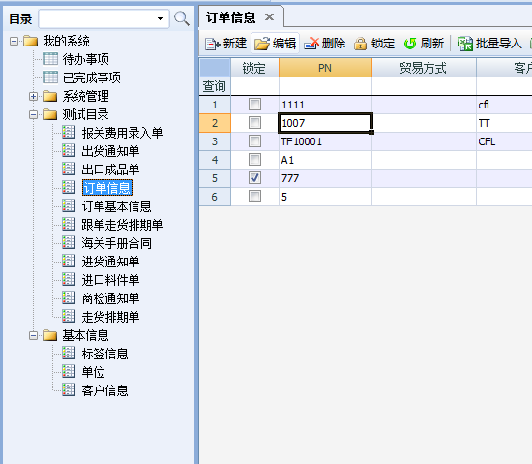
Task: Click the PN query filter field
Action: pos(325,86)
